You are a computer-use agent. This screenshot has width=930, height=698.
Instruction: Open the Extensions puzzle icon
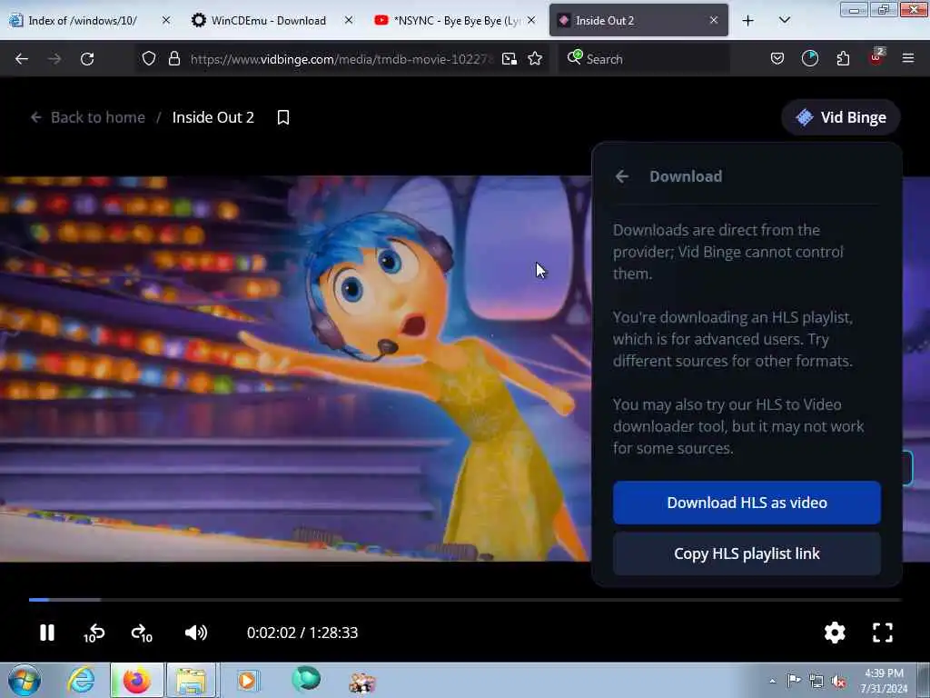[x=843, y=58]
